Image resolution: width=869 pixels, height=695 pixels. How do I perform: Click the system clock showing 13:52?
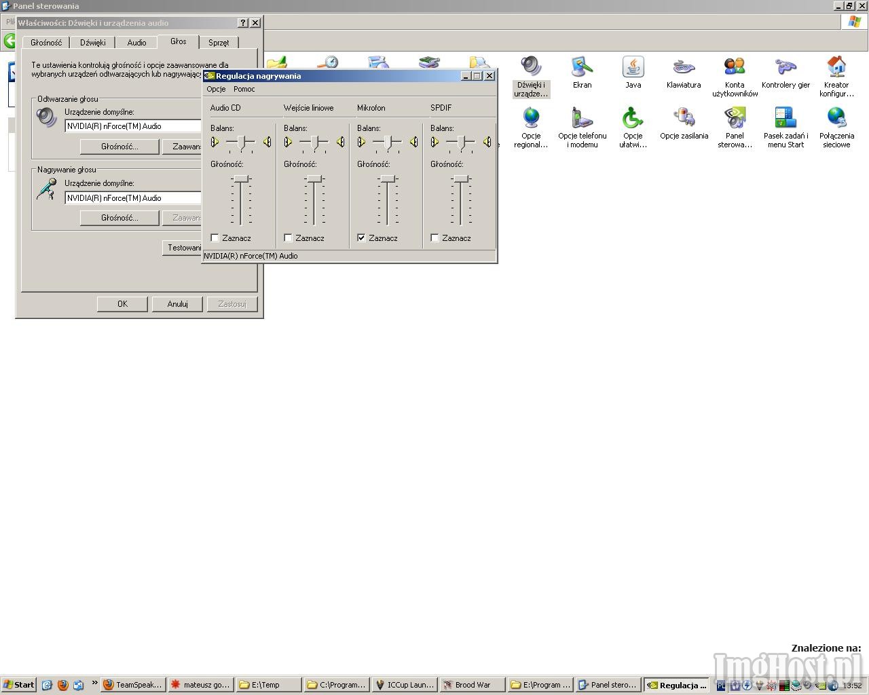point(852,685)
